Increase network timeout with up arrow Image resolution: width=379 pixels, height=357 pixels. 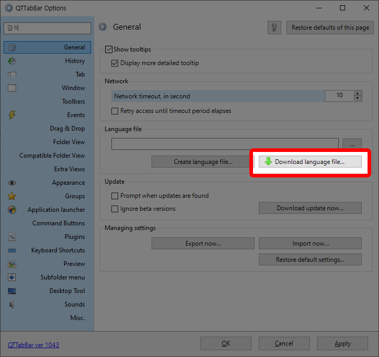pyautogui.click(x=358, y=93)
